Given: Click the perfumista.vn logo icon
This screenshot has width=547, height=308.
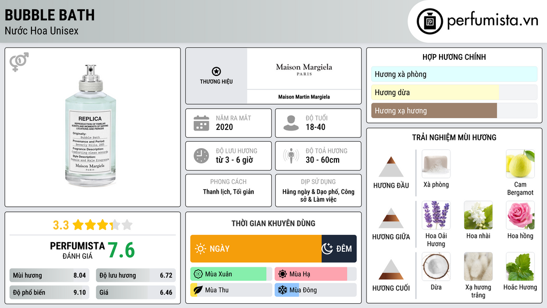Looking at the screenshot, I should 428,21.
